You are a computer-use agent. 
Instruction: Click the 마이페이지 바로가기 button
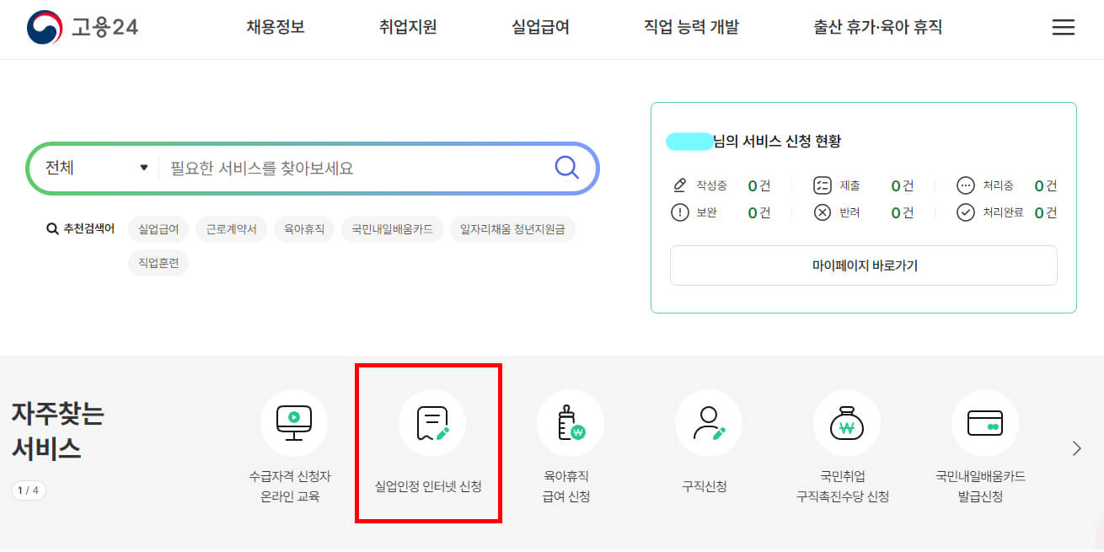coord(863,265)
